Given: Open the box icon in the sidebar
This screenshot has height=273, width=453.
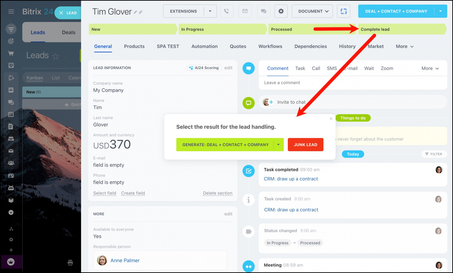Looking at the screenshot, I should [x=11, y=200].
